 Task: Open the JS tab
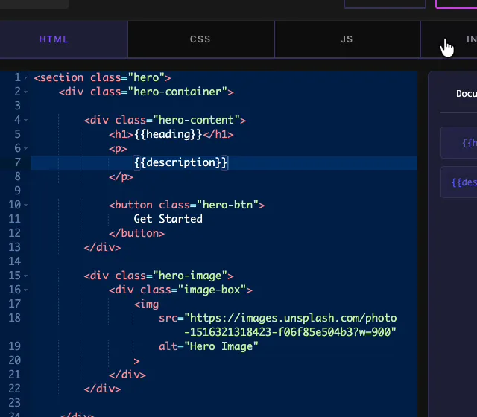click(347, 39)
